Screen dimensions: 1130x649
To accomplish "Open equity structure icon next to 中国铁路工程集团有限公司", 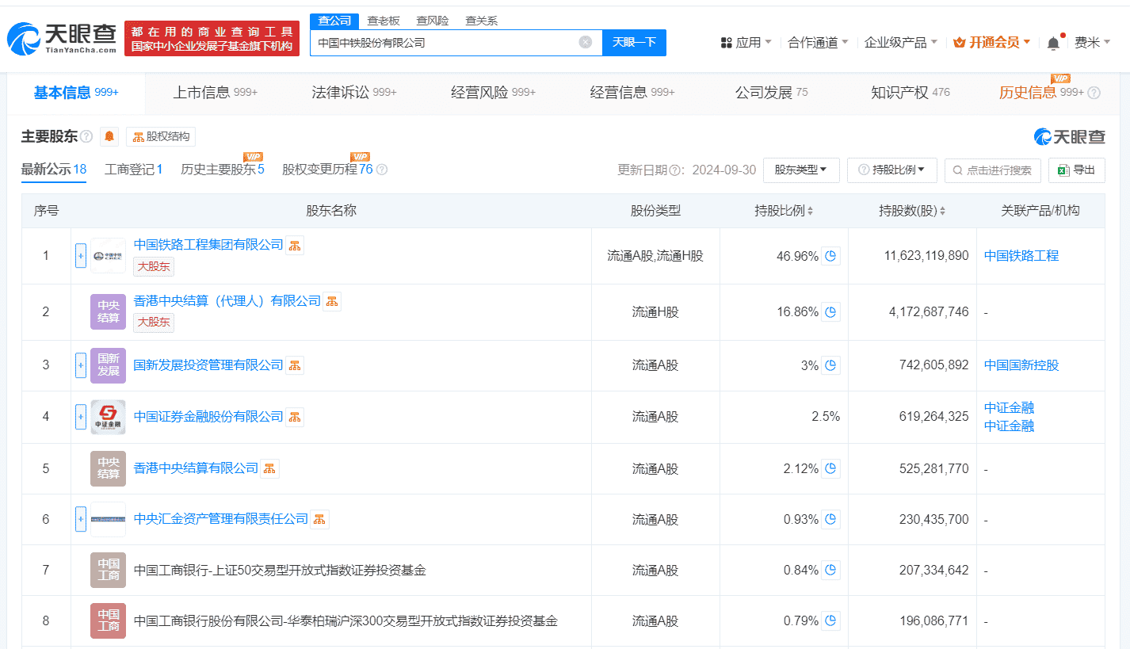I will pyautogui.click(x=295, y=246).
